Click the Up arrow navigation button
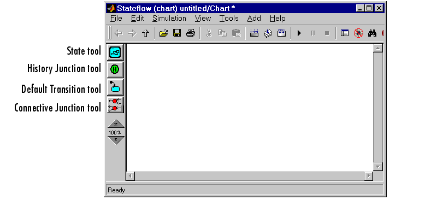This screenshot has width=437, height=200. click(x=145, y=33)
